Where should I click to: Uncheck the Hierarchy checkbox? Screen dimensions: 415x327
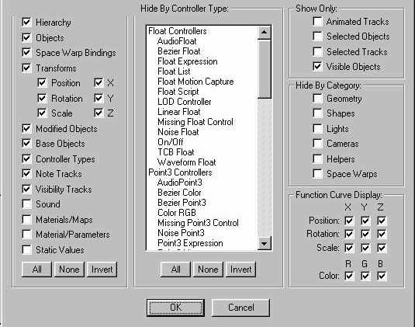[26, 23]
